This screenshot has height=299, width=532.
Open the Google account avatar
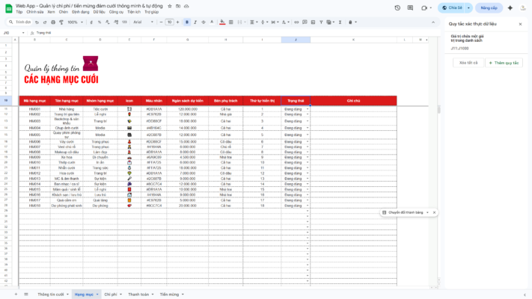(523, 7)
